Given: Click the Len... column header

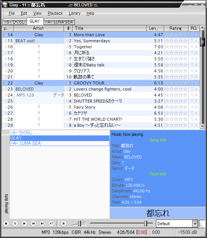Looking at the screenshot, I should 156,28.
